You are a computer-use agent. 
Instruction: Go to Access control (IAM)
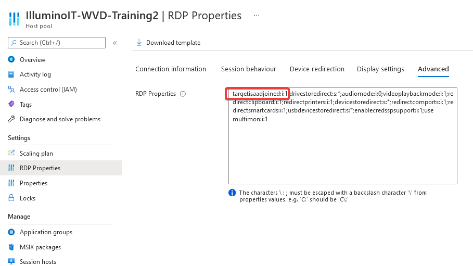pos(48,90)
